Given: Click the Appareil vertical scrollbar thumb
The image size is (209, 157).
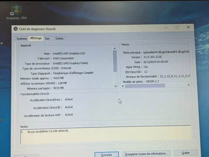Looking at the screenshot, I should click(x=115, y=61).
